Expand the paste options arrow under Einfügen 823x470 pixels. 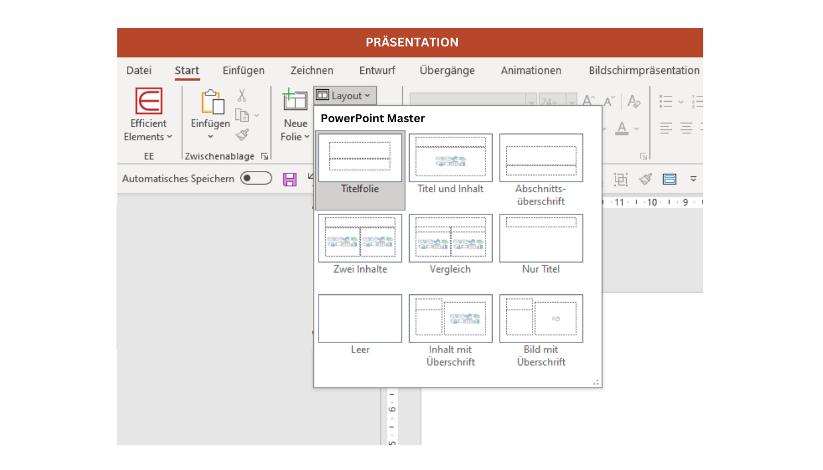pyautogui.click(x=210, y=137)
